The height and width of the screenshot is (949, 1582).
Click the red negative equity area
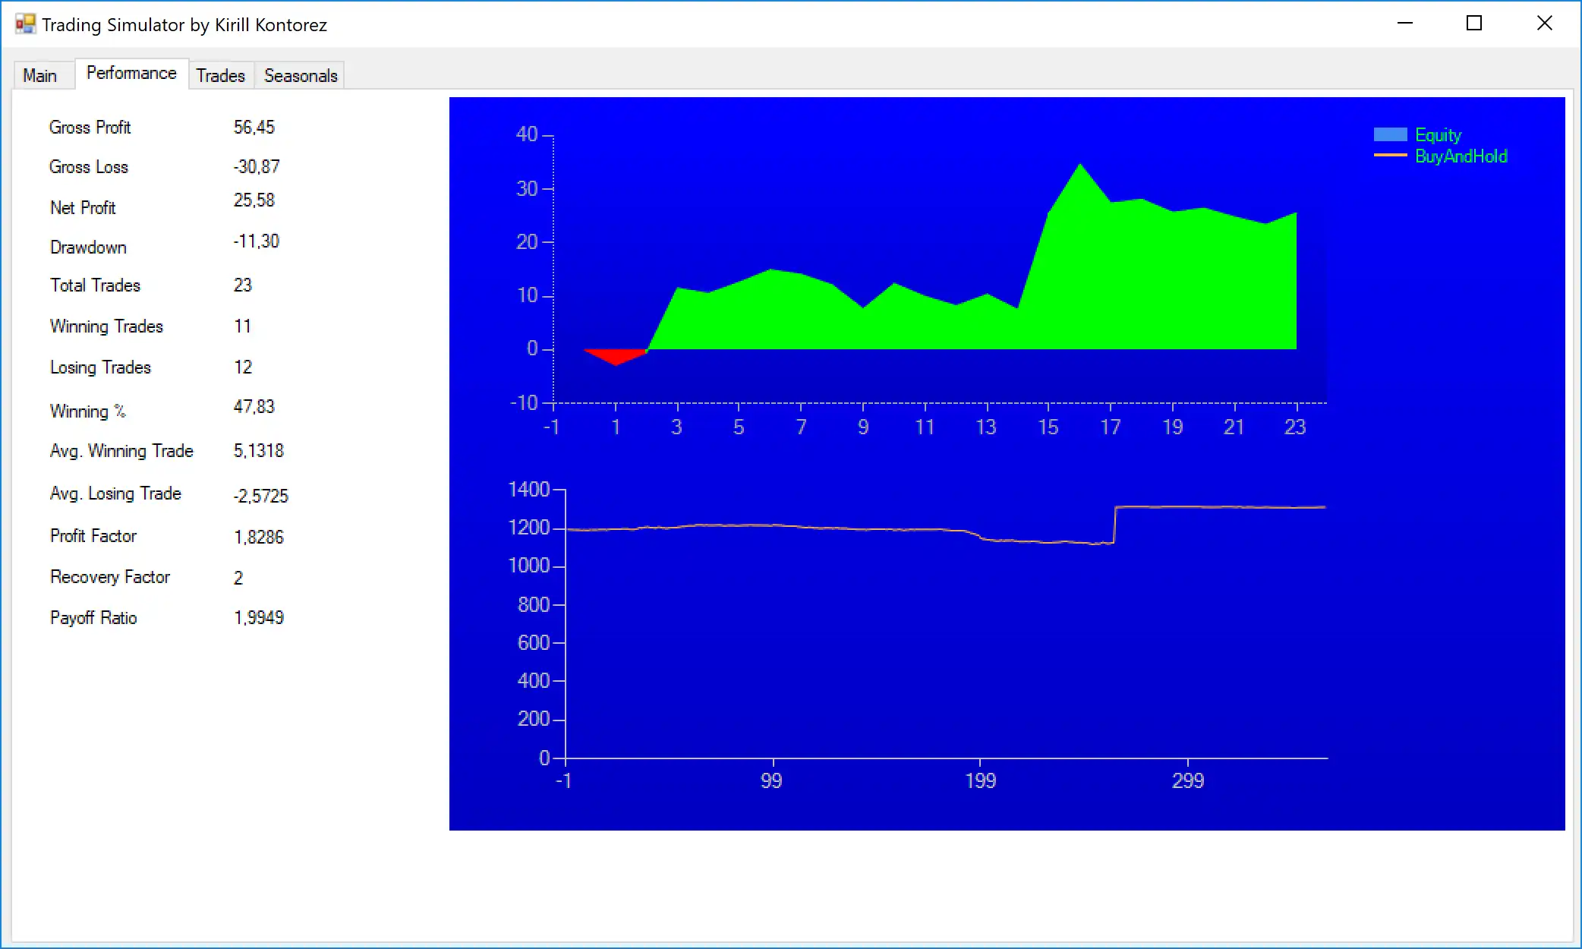[x=615, y=355]
